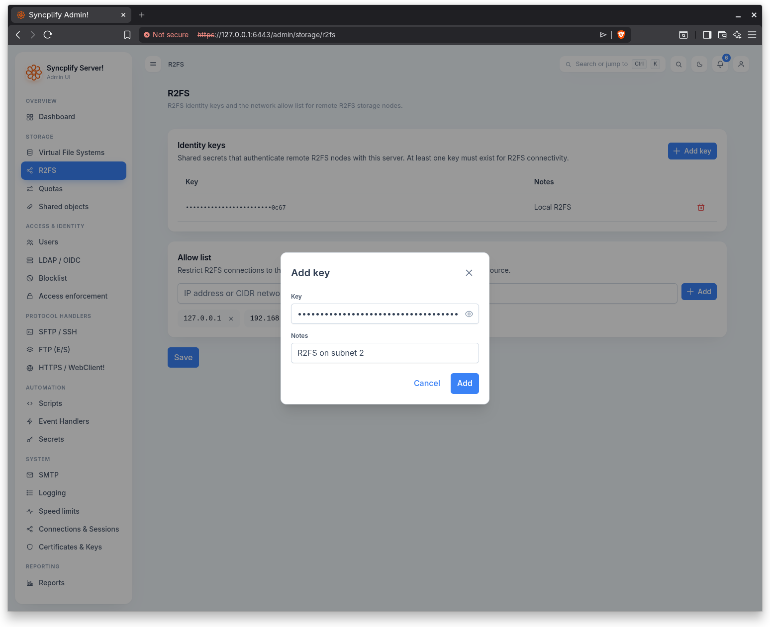Open Connections & Sessions

tap(74, 529)
